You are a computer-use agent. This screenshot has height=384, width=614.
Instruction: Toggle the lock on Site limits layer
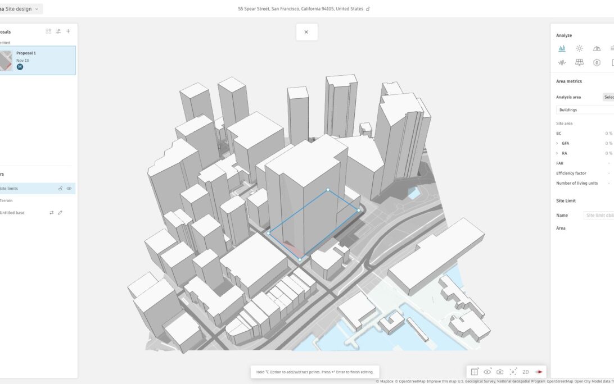(60, 189)
